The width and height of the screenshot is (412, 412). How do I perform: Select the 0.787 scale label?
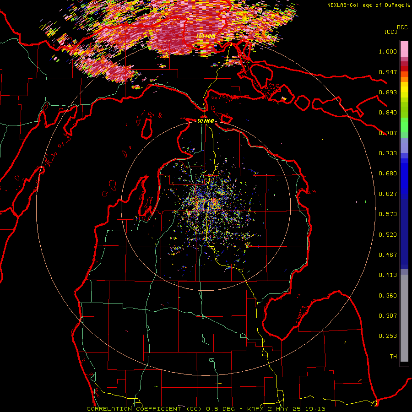(388, 133)
